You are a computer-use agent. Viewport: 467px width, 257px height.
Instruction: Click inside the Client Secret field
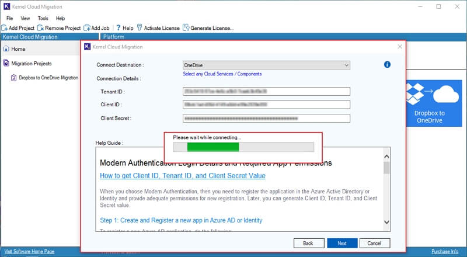[266, 118]
